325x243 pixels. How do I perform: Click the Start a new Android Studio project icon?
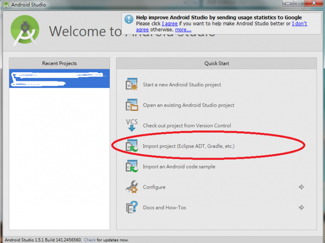tap(132, 84)
